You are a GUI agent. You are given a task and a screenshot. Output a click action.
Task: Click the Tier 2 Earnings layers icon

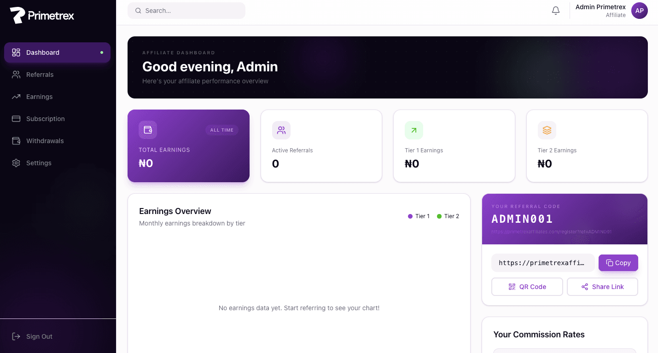click(x=547, y=130)
